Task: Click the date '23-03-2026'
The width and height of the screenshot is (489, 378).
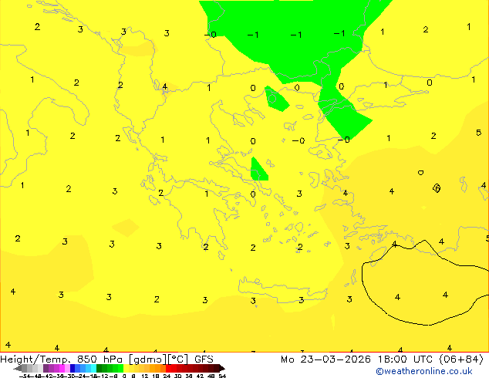Action: tap(336, 359)
